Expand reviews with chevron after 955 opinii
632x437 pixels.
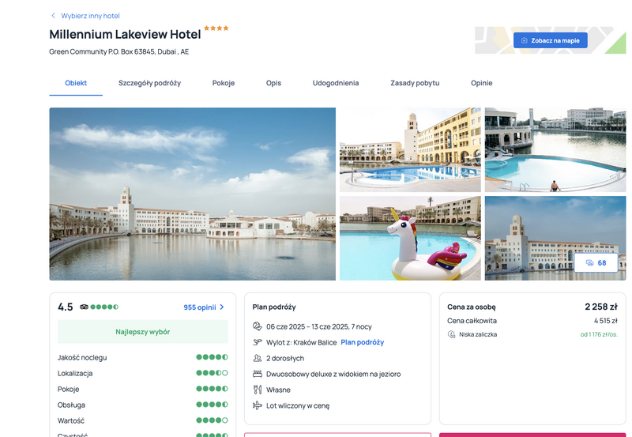pyautogui.click(x=222, y=307)
